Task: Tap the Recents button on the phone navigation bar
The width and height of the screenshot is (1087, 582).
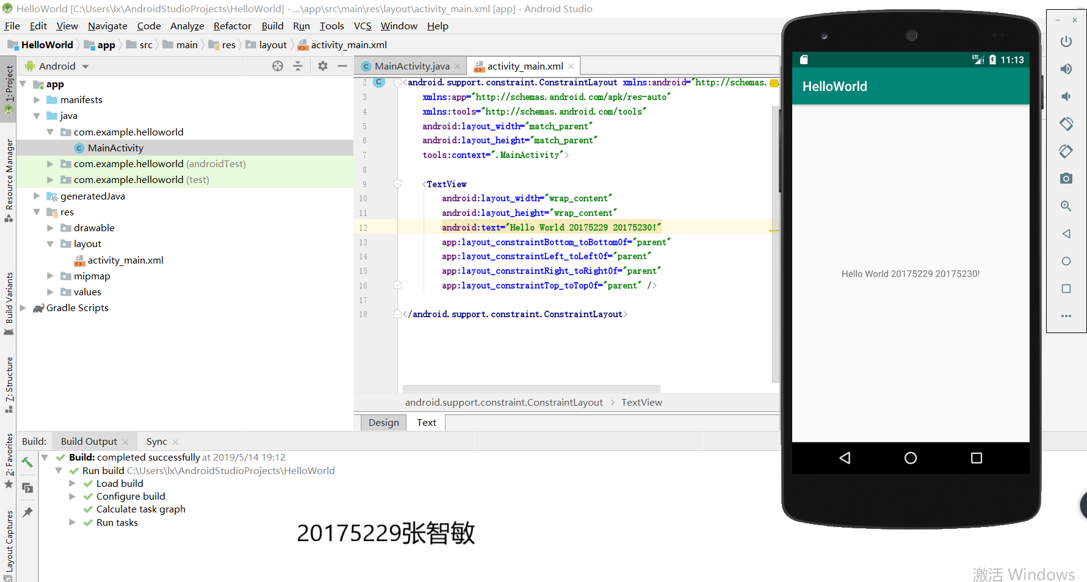Action: click(977, 458)
